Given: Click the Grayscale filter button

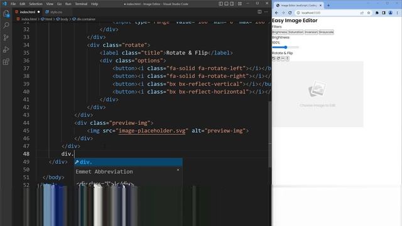Looking at the screenshot, I should (x=326, y=32).
